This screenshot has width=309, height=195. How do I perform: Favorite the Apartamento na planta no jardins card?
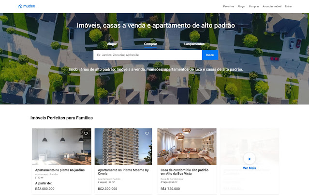(x=86, y=133)
